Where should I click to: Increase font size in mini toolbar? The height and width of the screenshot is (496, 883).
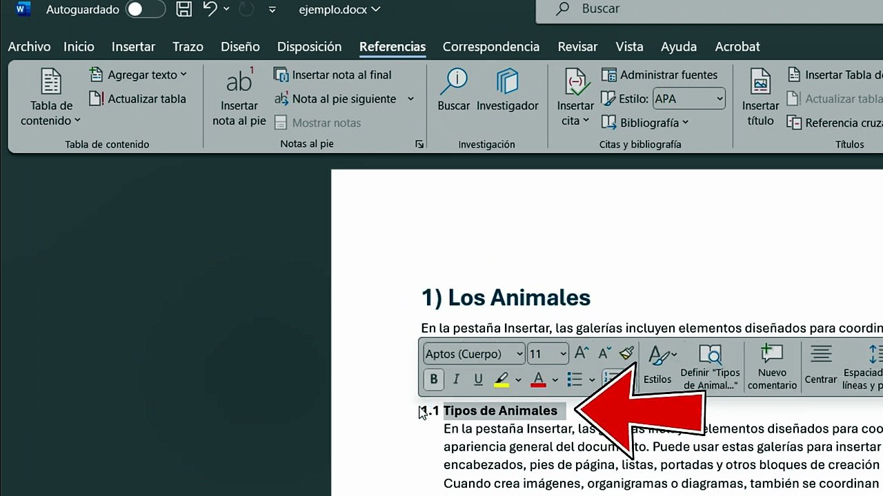coord(581,353)
